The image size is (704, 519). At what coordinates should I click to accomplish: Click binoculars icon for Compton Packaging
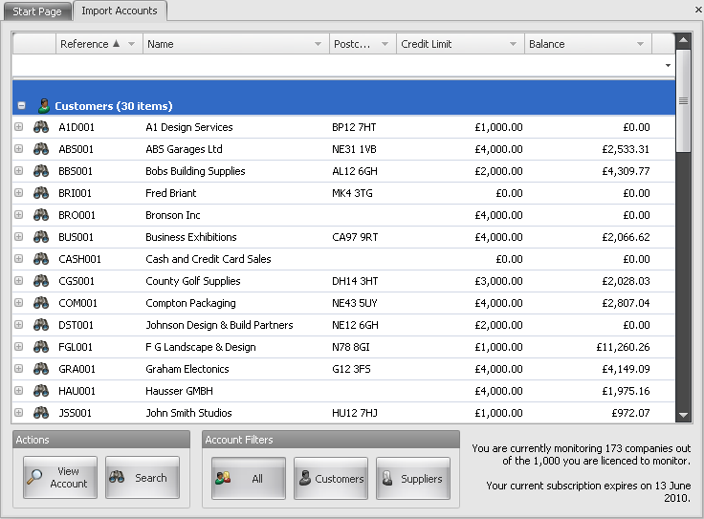41,303
